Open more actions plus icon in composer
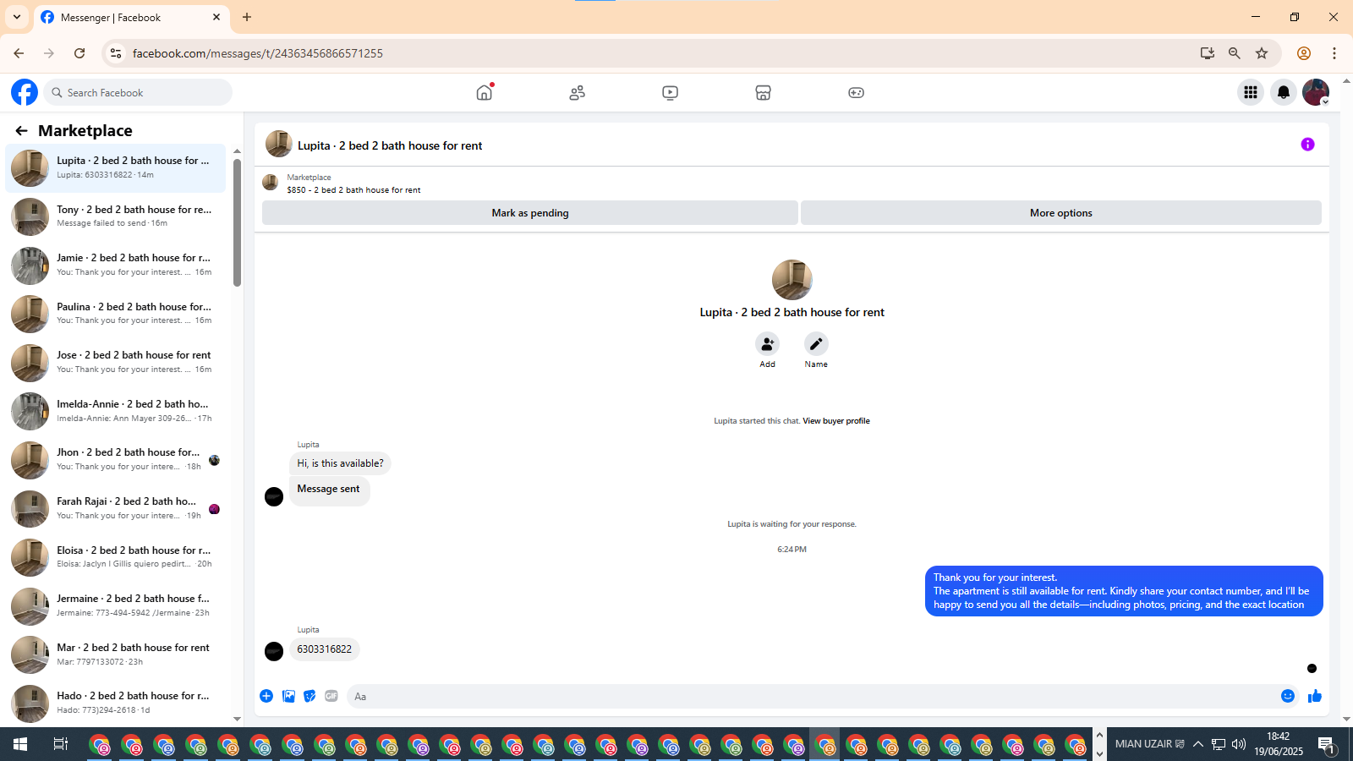The width and height of the screenshot is (1353, 761). pyautogui.click(x=266, y=696)
